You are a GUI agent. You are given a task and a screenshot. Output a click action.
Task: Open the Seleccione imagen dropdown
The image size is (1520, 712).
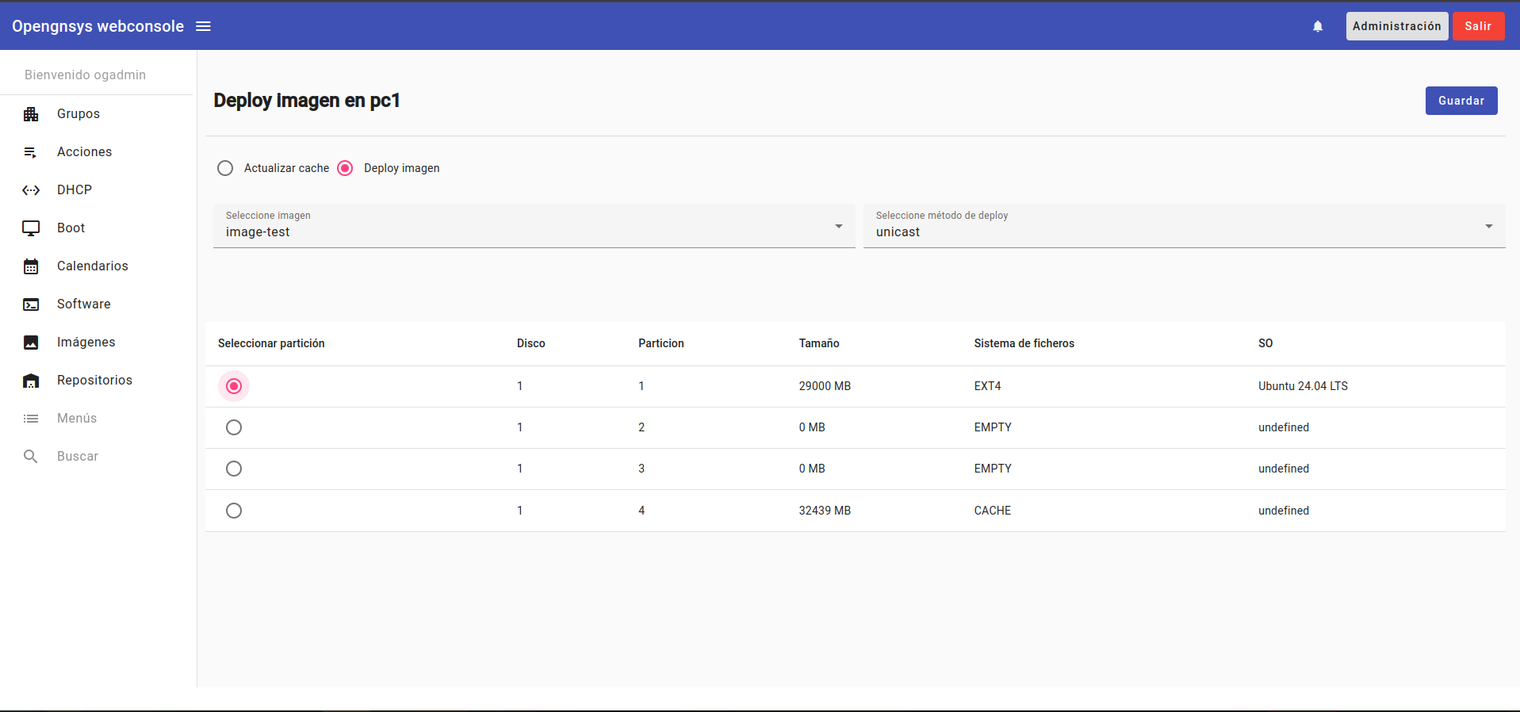click(x=534, y=227)
